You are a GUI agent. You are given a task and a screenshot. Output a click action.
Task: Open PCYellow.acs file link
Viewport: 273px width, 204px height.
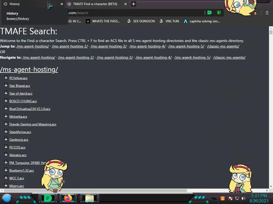point(18,78)
